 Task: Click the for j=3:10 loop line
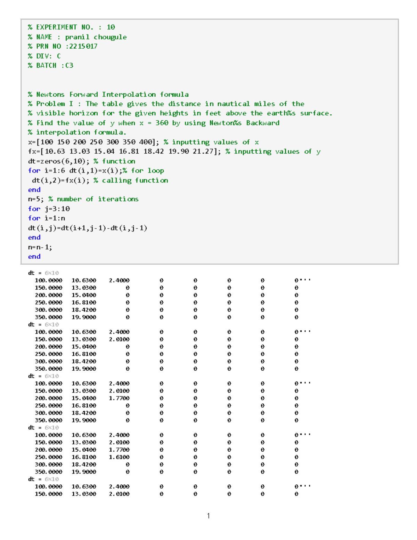coord(49,209)
